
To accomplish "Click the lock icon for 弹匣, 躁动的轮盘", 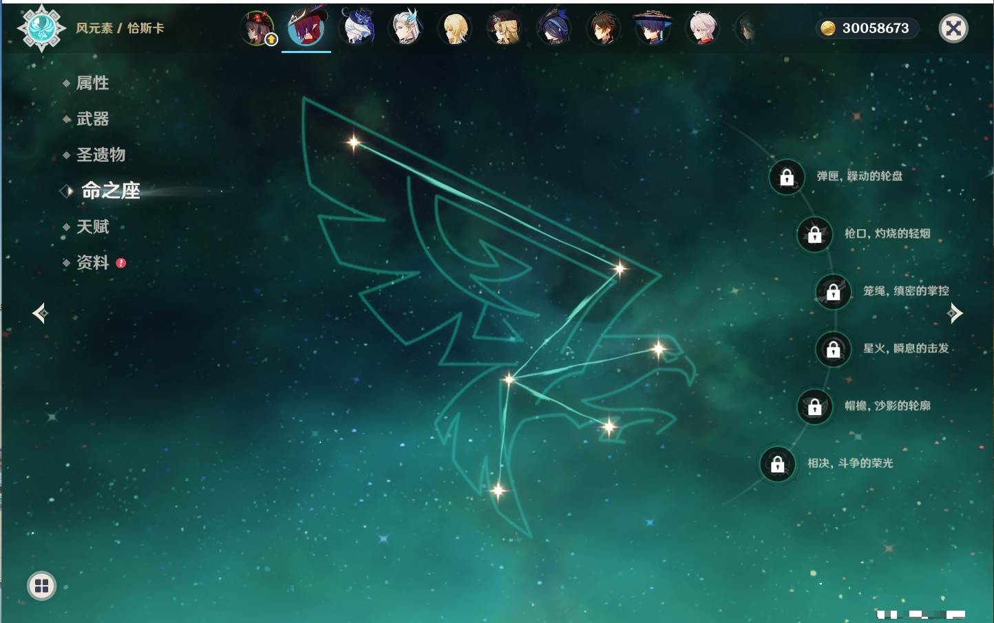I will [x=787, y=177].
